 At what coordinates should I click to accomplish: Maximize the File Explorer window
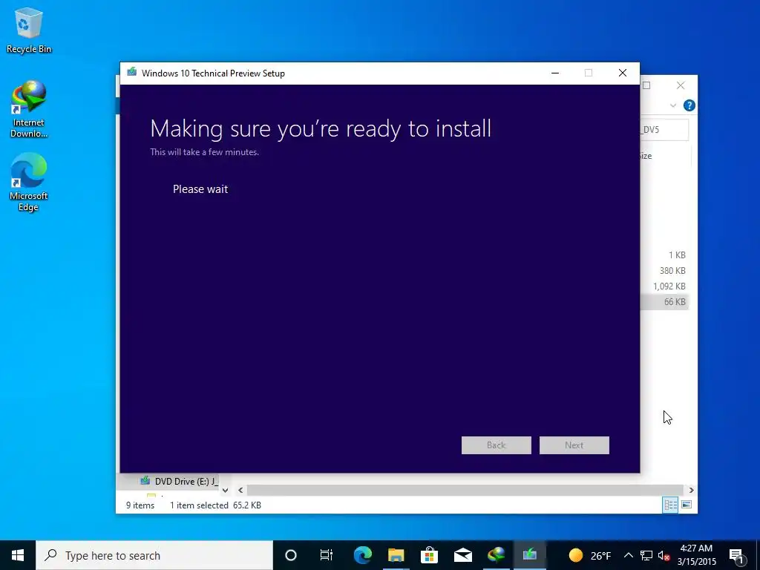tap(646, 85)
